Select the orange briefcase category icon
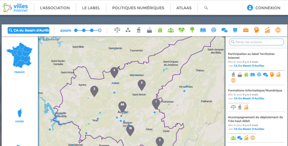Viewport: 288px width, 146px height. point(246,30)
